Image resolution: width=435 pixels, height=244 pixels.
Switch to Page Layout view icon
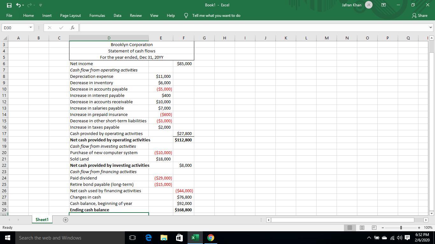(x=362, y=227)
